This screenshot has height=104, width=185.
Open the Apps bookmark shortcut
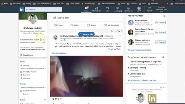point(4,4)
